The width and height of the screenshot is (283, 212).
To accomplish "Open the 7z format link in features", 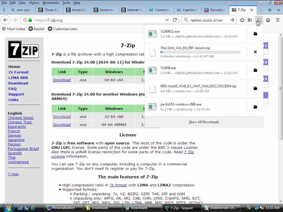I will (118, 185).
